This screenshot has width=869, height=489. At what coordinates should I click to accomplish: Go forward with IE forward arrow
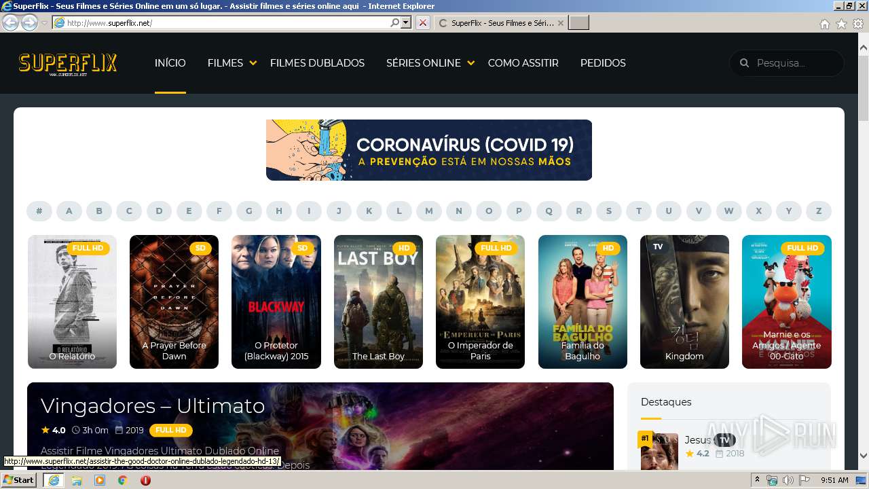[x=29, y=22]
